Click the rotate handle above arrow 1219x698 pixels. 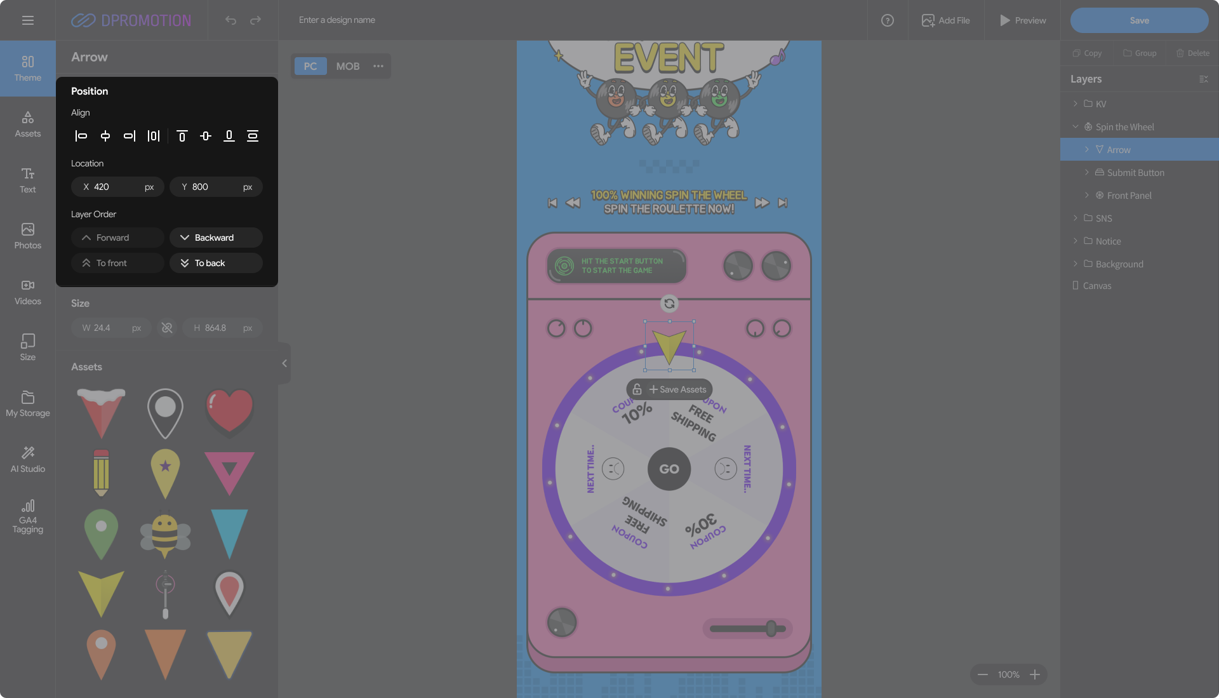pyautogui.click(x=669, y=304)
